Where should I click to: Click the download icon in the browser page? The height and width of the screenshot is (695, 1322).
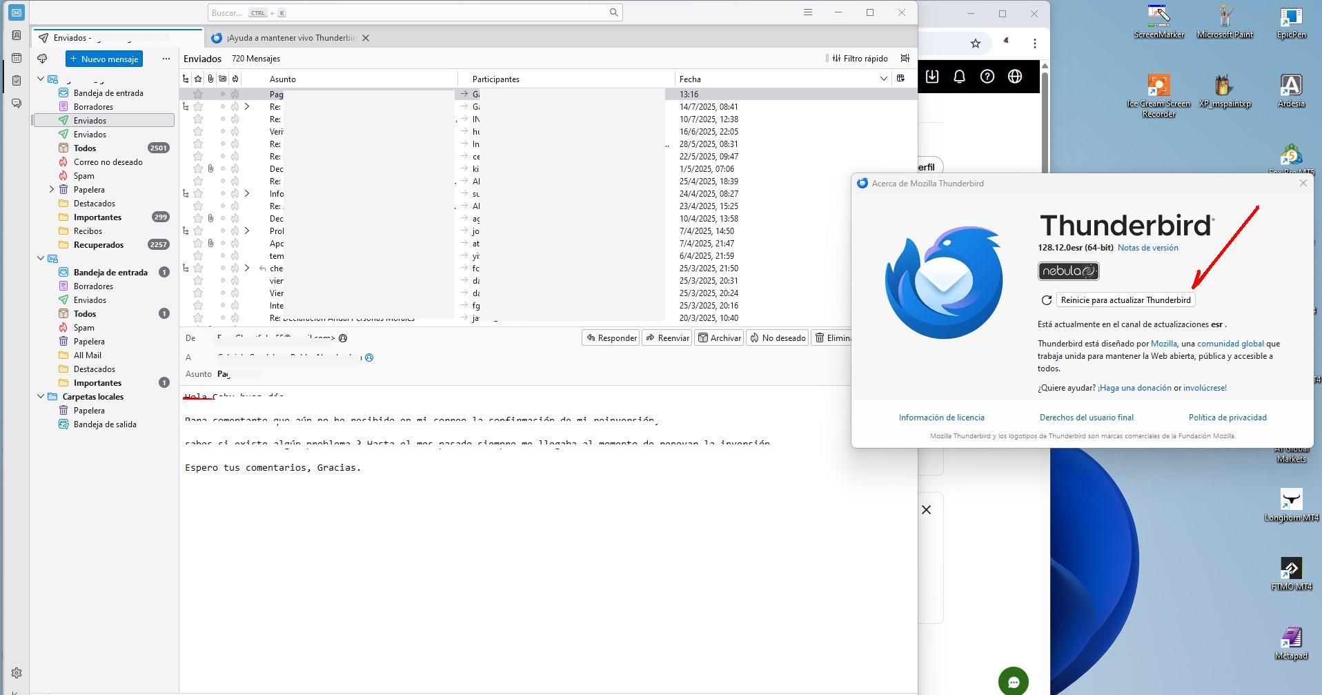coord(932,77)
